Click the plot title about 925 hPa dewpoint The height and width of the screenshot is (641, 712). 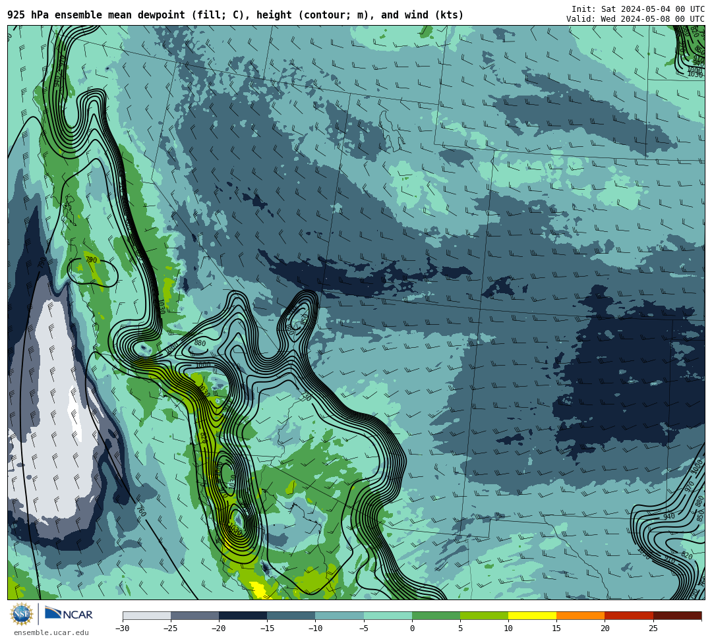pyautogui.click(x=235, y=15)
